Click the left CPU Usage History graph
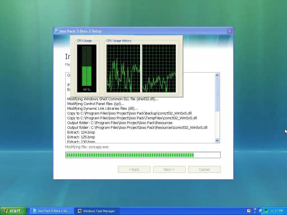Image resolution: width=287 pixels, height=215 pixels. [x=123, y=68]
